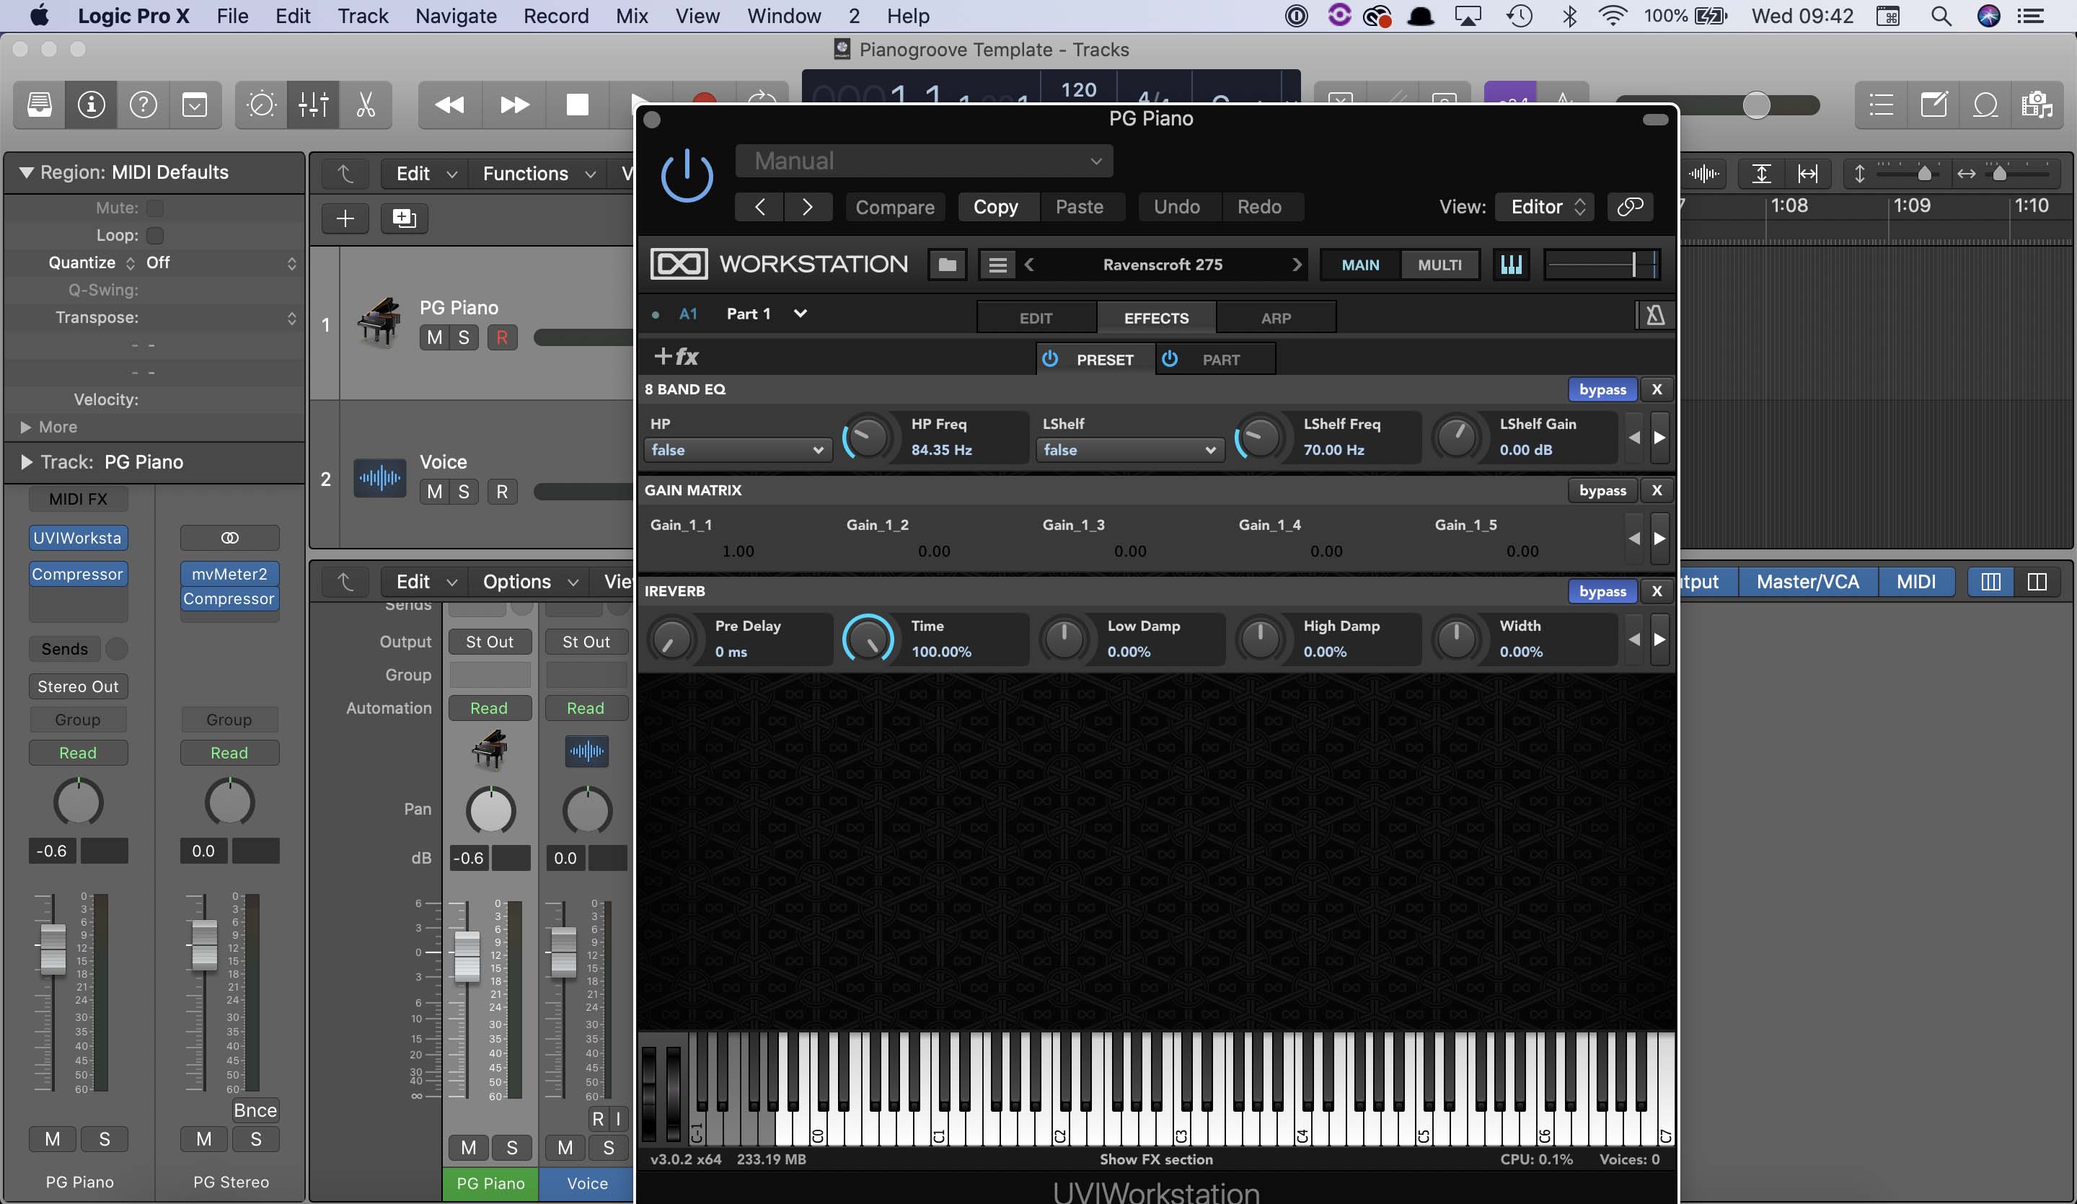The width and height of the screenshot is (2077, 1204).
Task: Open the Manual preset dropdown
Action: (x=924, y=161)
